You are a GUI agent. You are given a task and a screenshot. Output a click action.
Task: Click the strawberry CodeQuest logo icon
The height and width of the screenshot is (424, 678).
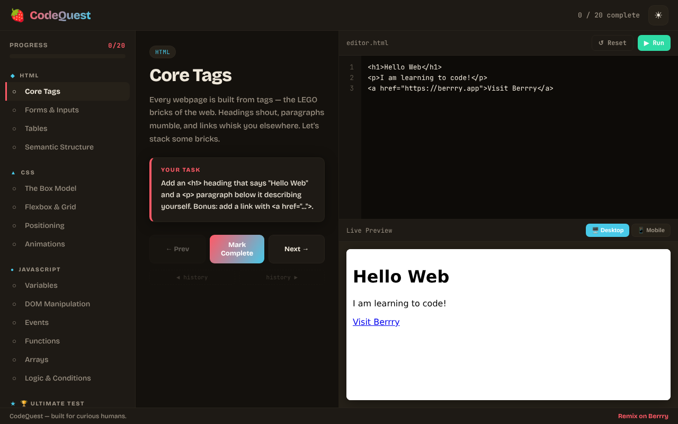pyautogui.click(x=17, y=15)
